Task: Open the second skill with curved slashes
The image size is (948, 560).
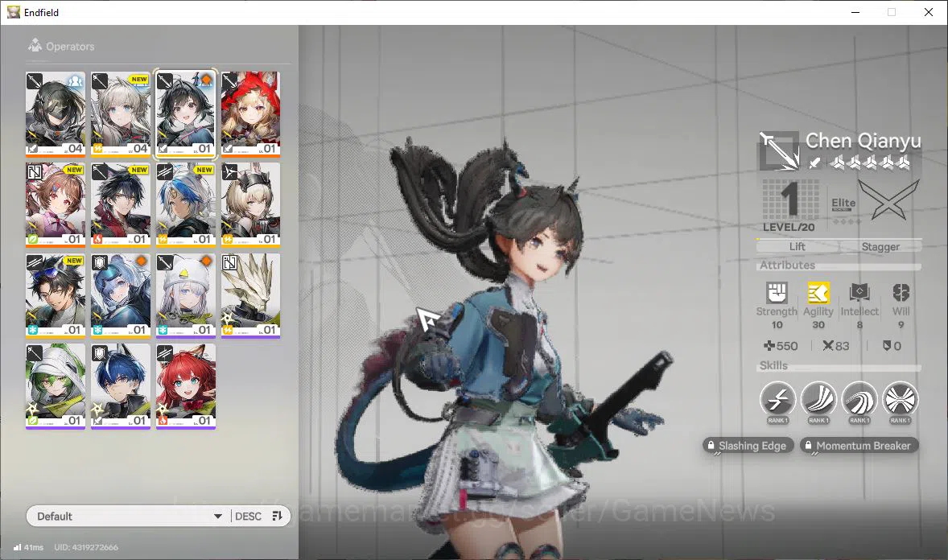Action: pyautogui.click(x=818, y=400)
